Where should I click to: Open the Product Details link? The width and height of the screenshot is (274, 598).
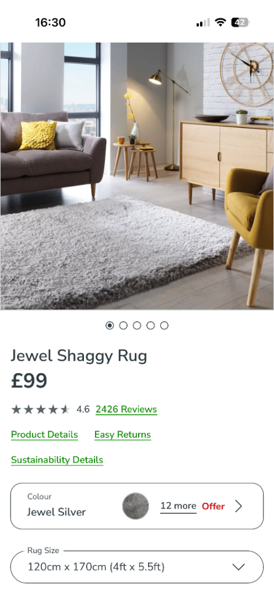pyautogui.click(x=44, y=434)
